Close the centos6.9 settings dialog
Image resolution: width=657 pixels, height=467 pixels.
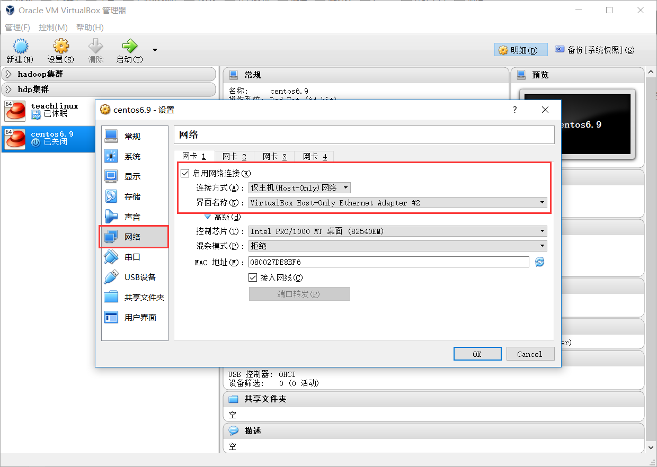[545, 110]
